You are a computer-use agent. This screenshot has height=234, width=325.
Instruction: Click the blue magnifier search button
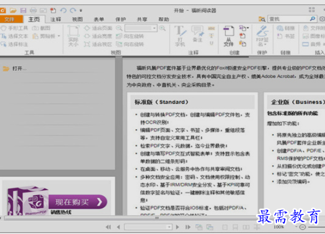pyautogui.click(x=312, y=19)
